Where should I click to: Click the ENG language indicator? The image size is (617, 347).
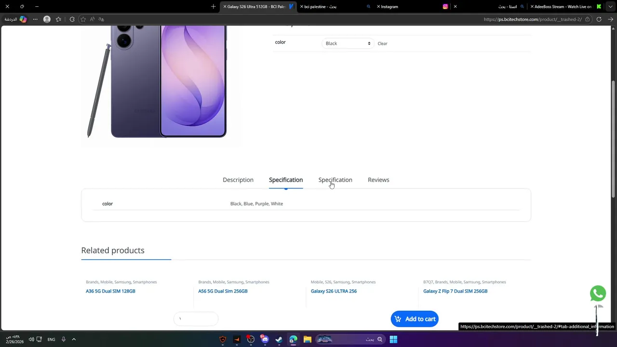pyautogui.click(x=51, y=339)
